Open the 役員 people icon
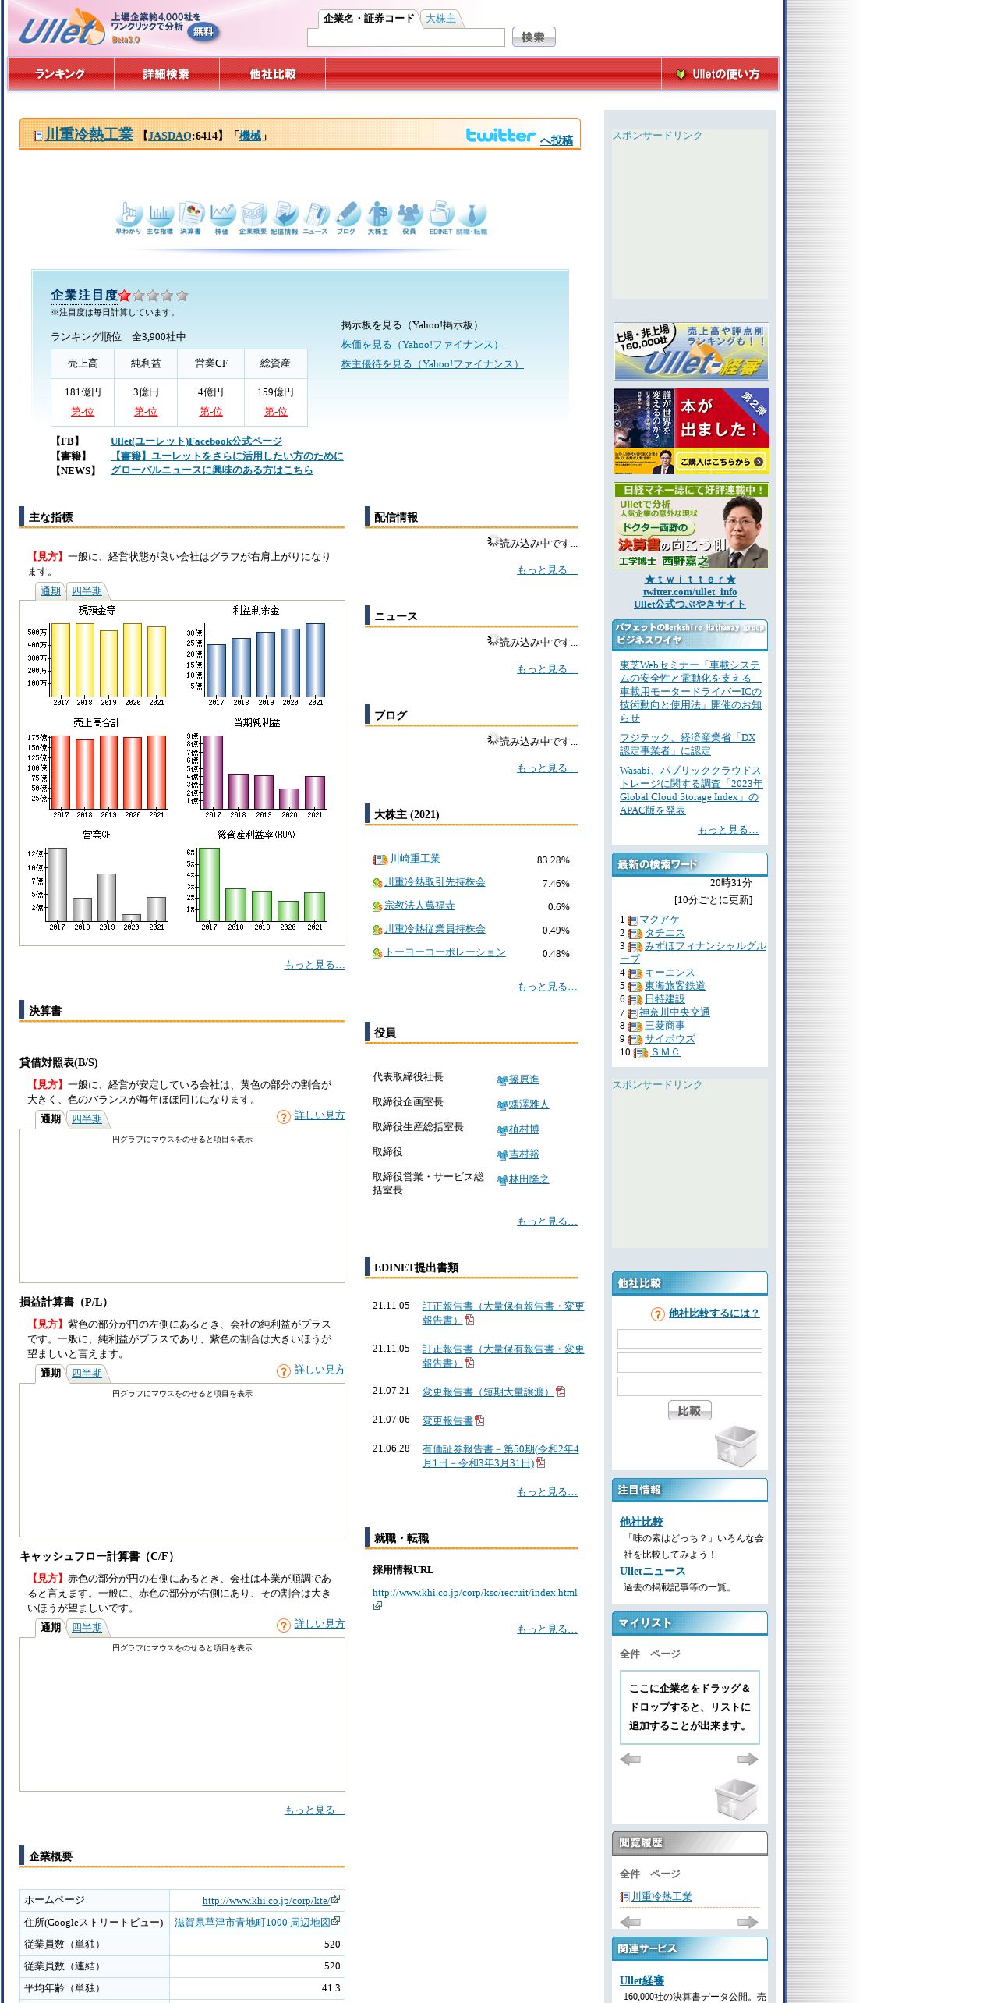 tap(409, 218)
